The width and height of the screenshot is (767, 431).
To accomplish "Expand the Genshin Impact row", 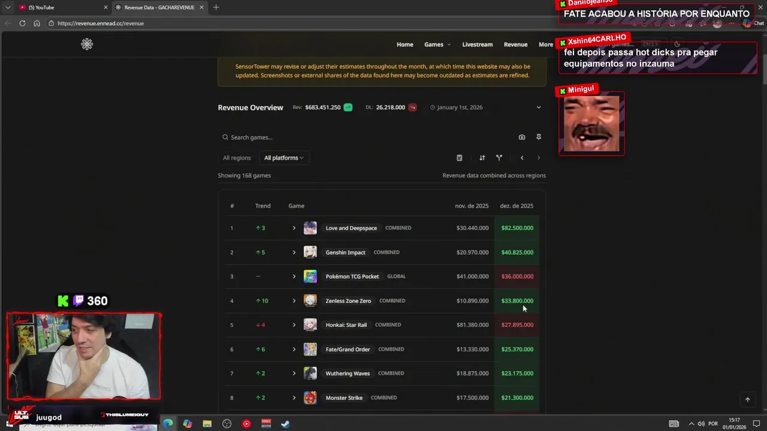I will pos(294,252).
